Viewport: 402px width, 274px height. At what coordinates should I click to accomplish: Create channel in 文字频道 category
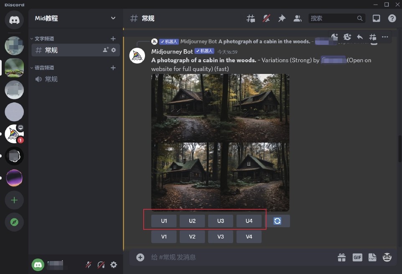tap(113, 38)
